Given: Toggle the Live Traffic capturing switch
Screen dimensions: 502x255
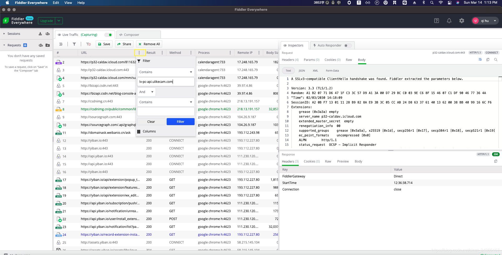Looking at the screenshot, I should pyautogui.click(x=108, y=35).
